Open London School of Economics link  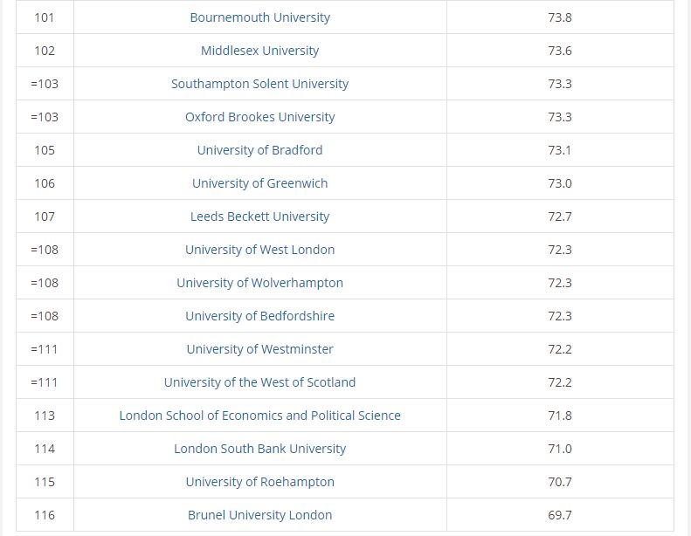click(259, 416)
